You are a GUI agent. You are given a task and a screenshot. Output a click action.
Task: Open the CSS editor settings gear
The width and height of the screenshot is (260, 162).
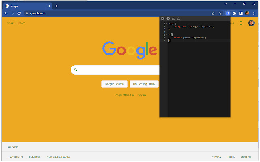tap(162, 19)
